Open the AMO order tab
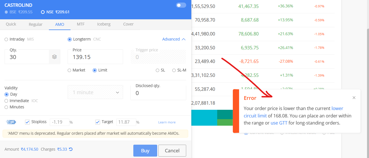 click(x=60, y=24)
